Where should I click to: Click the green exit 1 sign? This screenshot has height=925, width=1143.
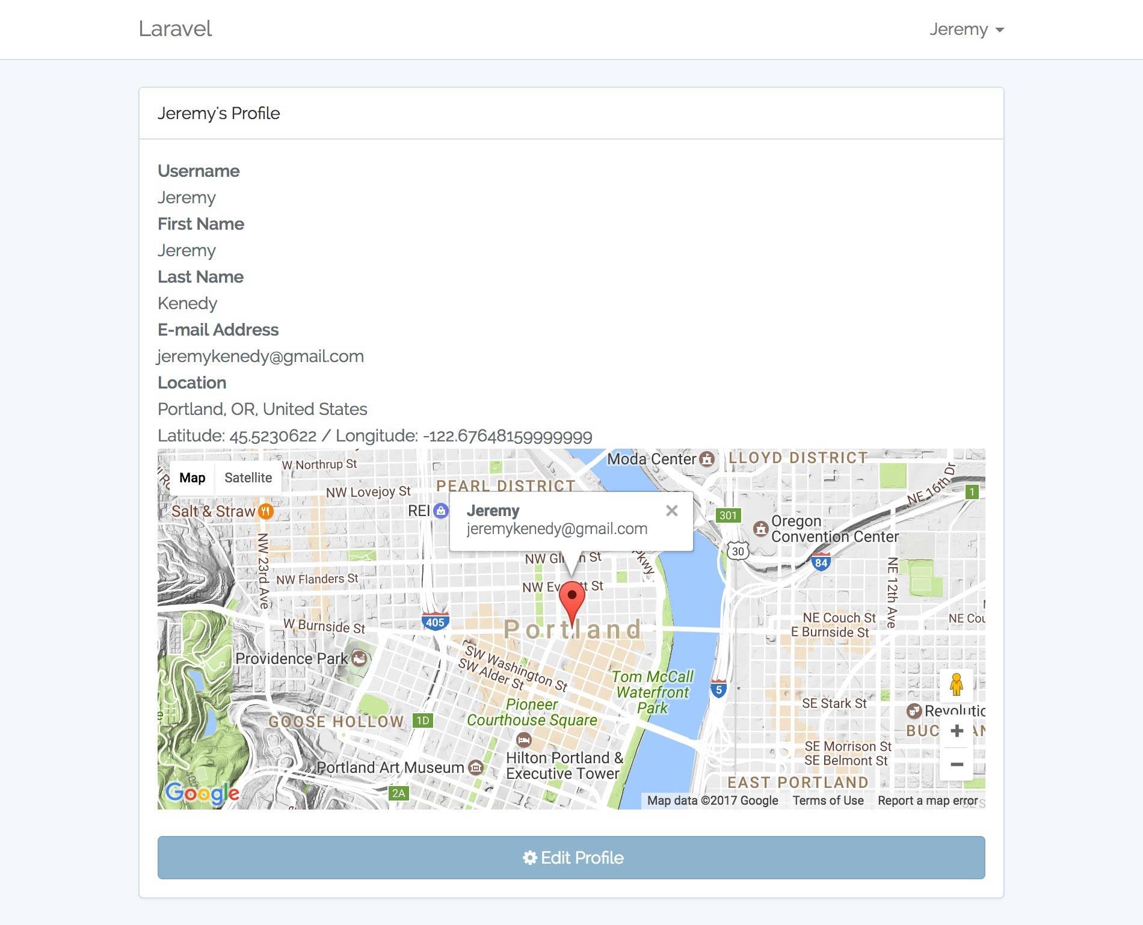pyautogui.click(x=972, y=492)
